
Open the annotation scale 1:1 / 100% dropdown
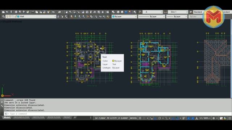tap(205, 118)
